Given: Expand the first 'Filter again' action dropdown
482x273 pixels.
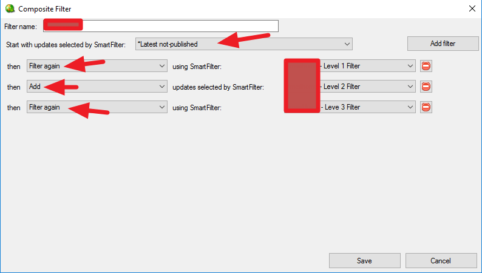Looking at the screenshot, I should click(x=161, y=66).
